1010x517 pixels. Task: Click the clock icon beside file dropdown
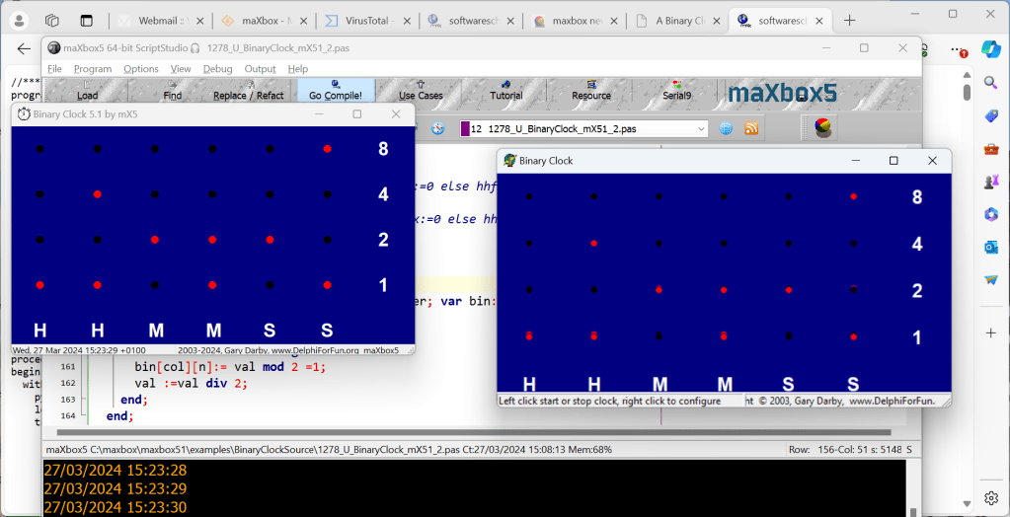[439, 128]
